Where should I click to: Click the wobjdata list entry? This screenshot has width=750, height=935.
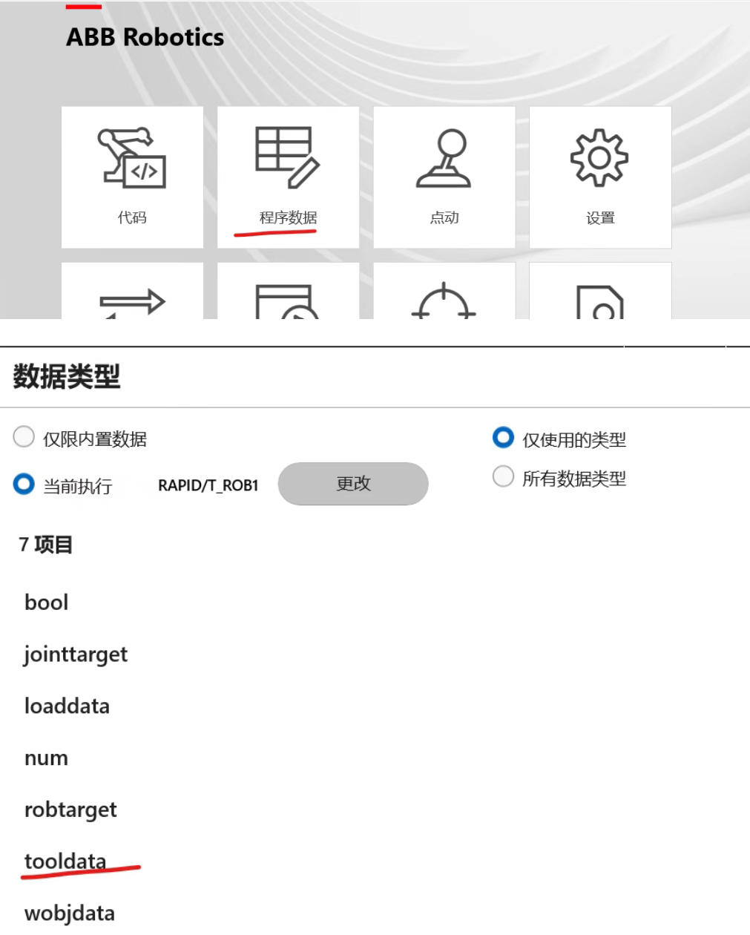point(70,913)
